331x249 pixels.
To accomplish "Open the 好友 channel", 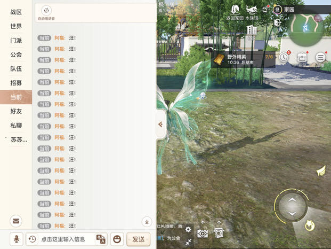I will coord(16,111).
